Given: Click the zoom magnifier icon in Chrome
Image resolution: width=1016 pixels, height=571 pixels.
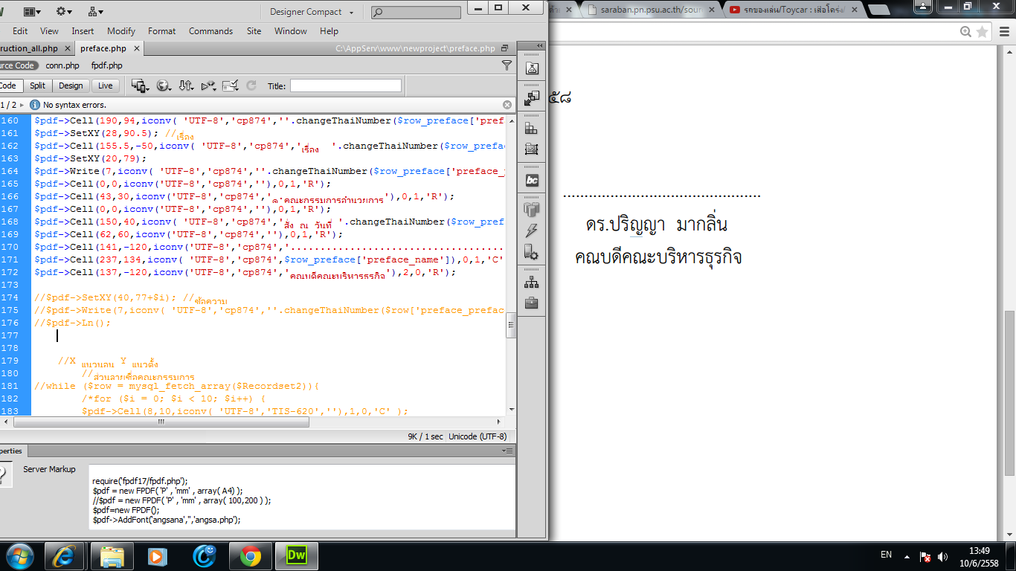Looking at the screenshot, I should click(x=965, y=31).
